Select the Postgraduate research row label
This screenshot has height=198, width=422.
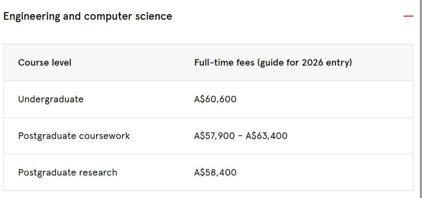(68, 172)
